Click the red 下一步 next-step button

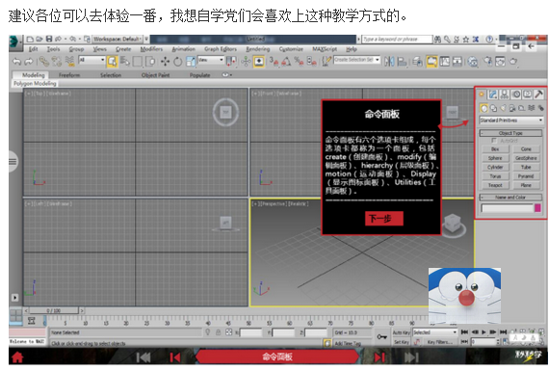(x=383, y=219)
